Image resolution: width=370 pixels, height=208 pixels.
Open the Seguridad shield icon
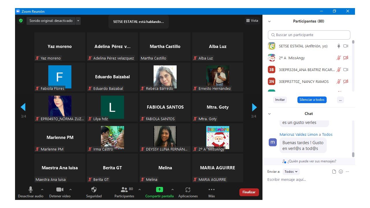[x=94, y=190]
